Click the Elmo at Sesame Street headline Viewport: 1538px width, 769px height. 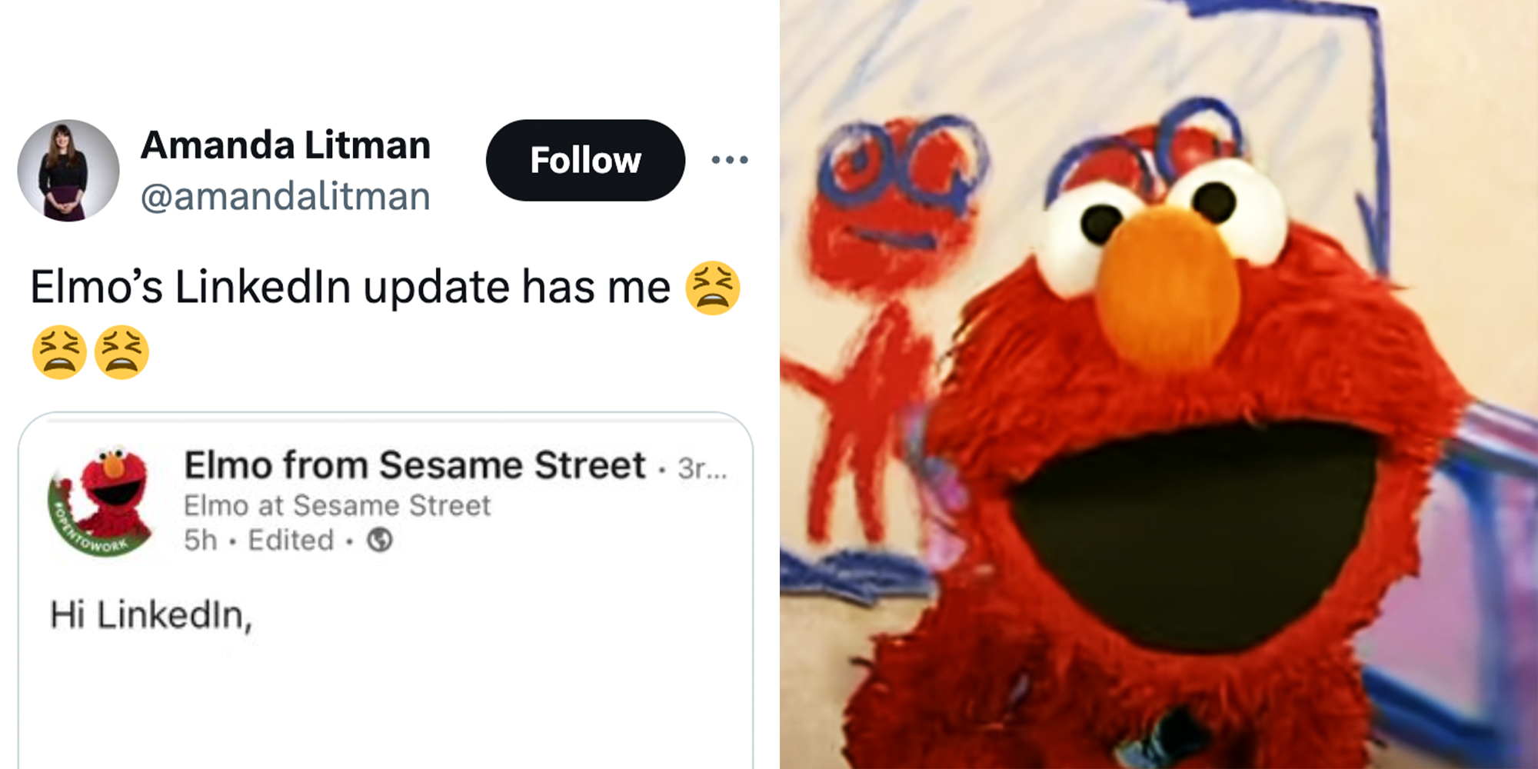pos(337,504)
